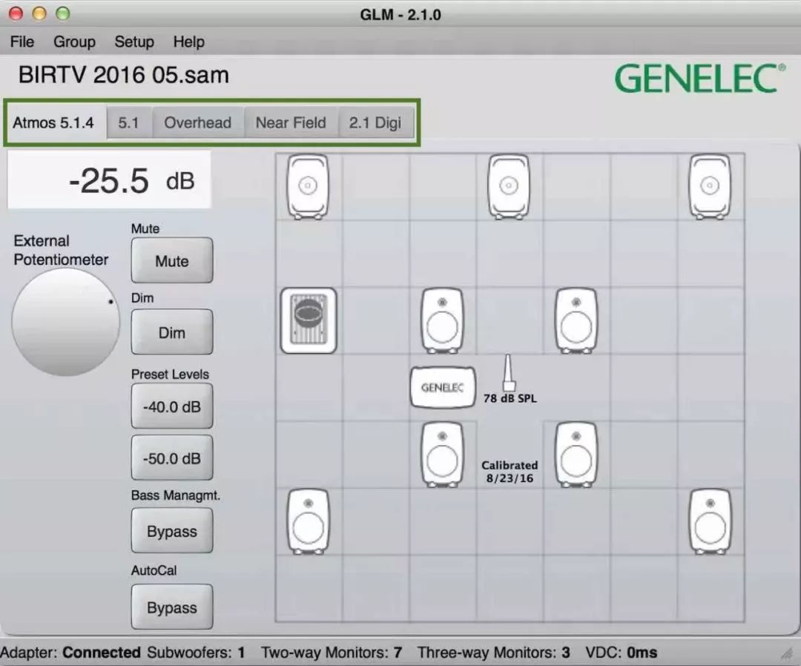801x666 pixels.
Task: Toggle the Dim button
Action: (x=171, y=332)
